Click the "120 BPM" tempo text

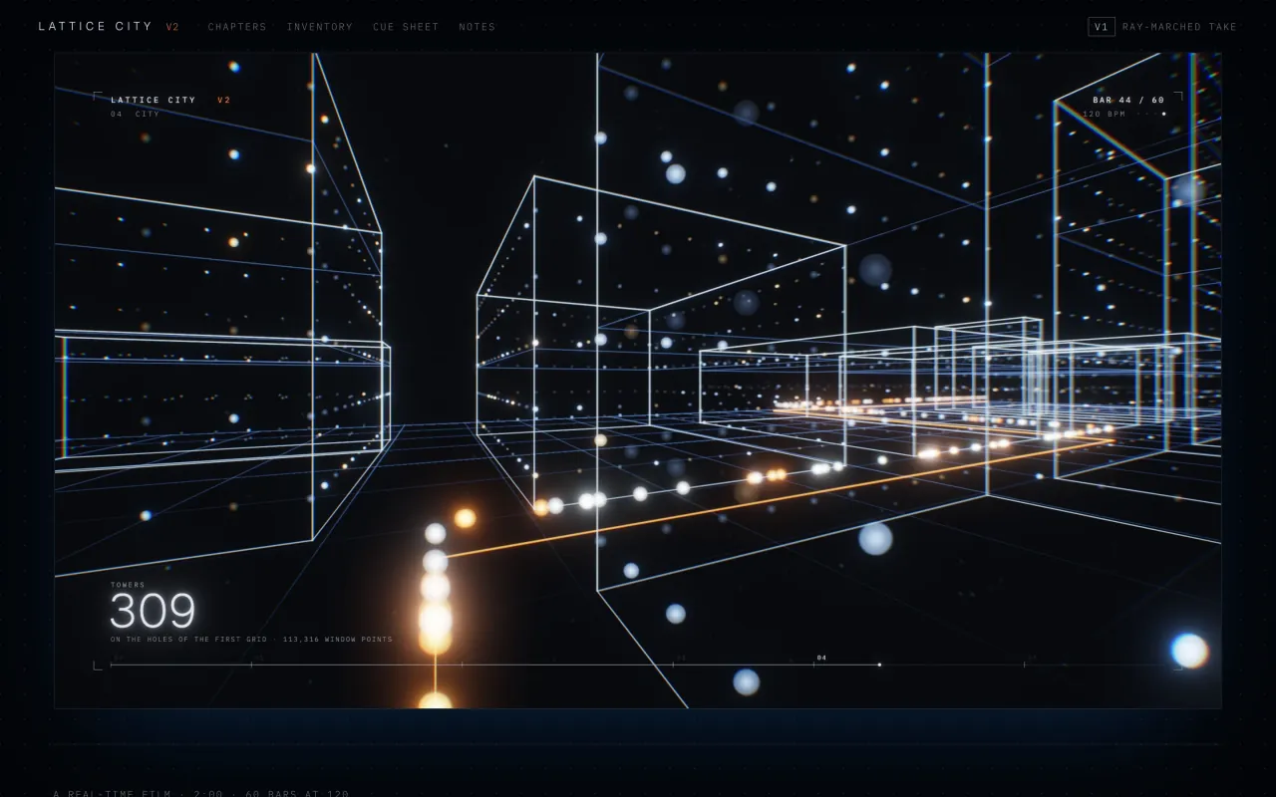pyautogui.click(x=1105, y=114)
